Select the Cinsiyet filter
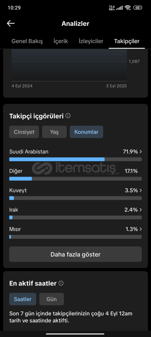Screen dimensions: 151x337 click(24, 132)
